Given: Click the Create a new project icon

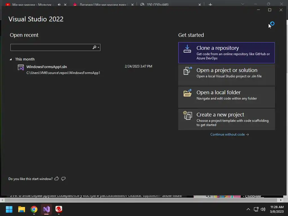Looking at the screenshot, I should tap(188, 115).
